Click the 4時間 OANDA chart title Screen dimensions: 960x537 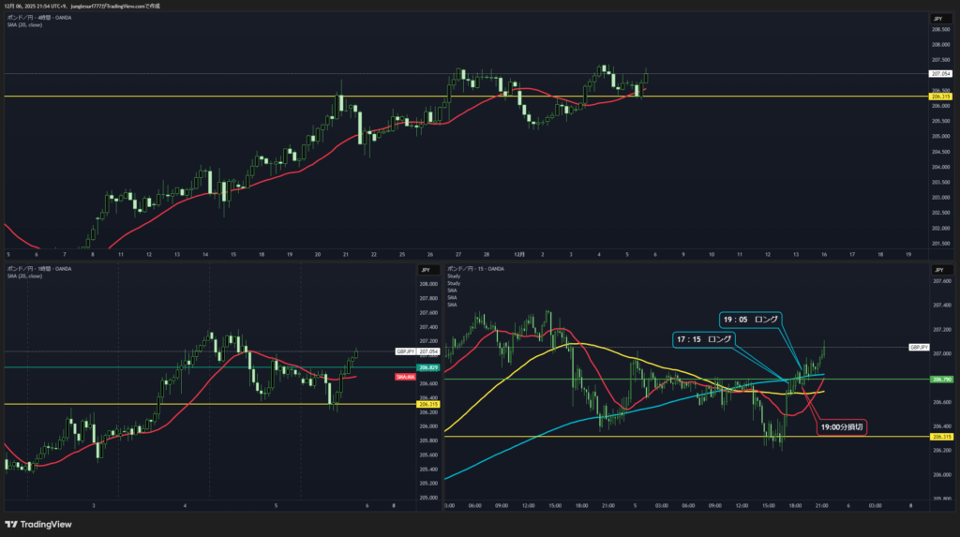(37, 17)
